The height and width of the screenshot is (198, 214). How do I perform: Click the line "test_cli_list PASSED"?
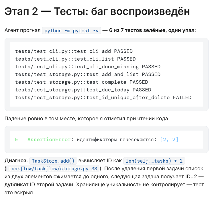click(75, 59)
